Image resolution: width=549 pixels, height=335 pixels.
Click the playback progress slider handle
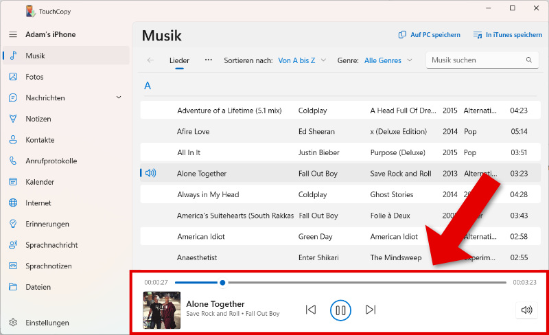tap(222, 282)
